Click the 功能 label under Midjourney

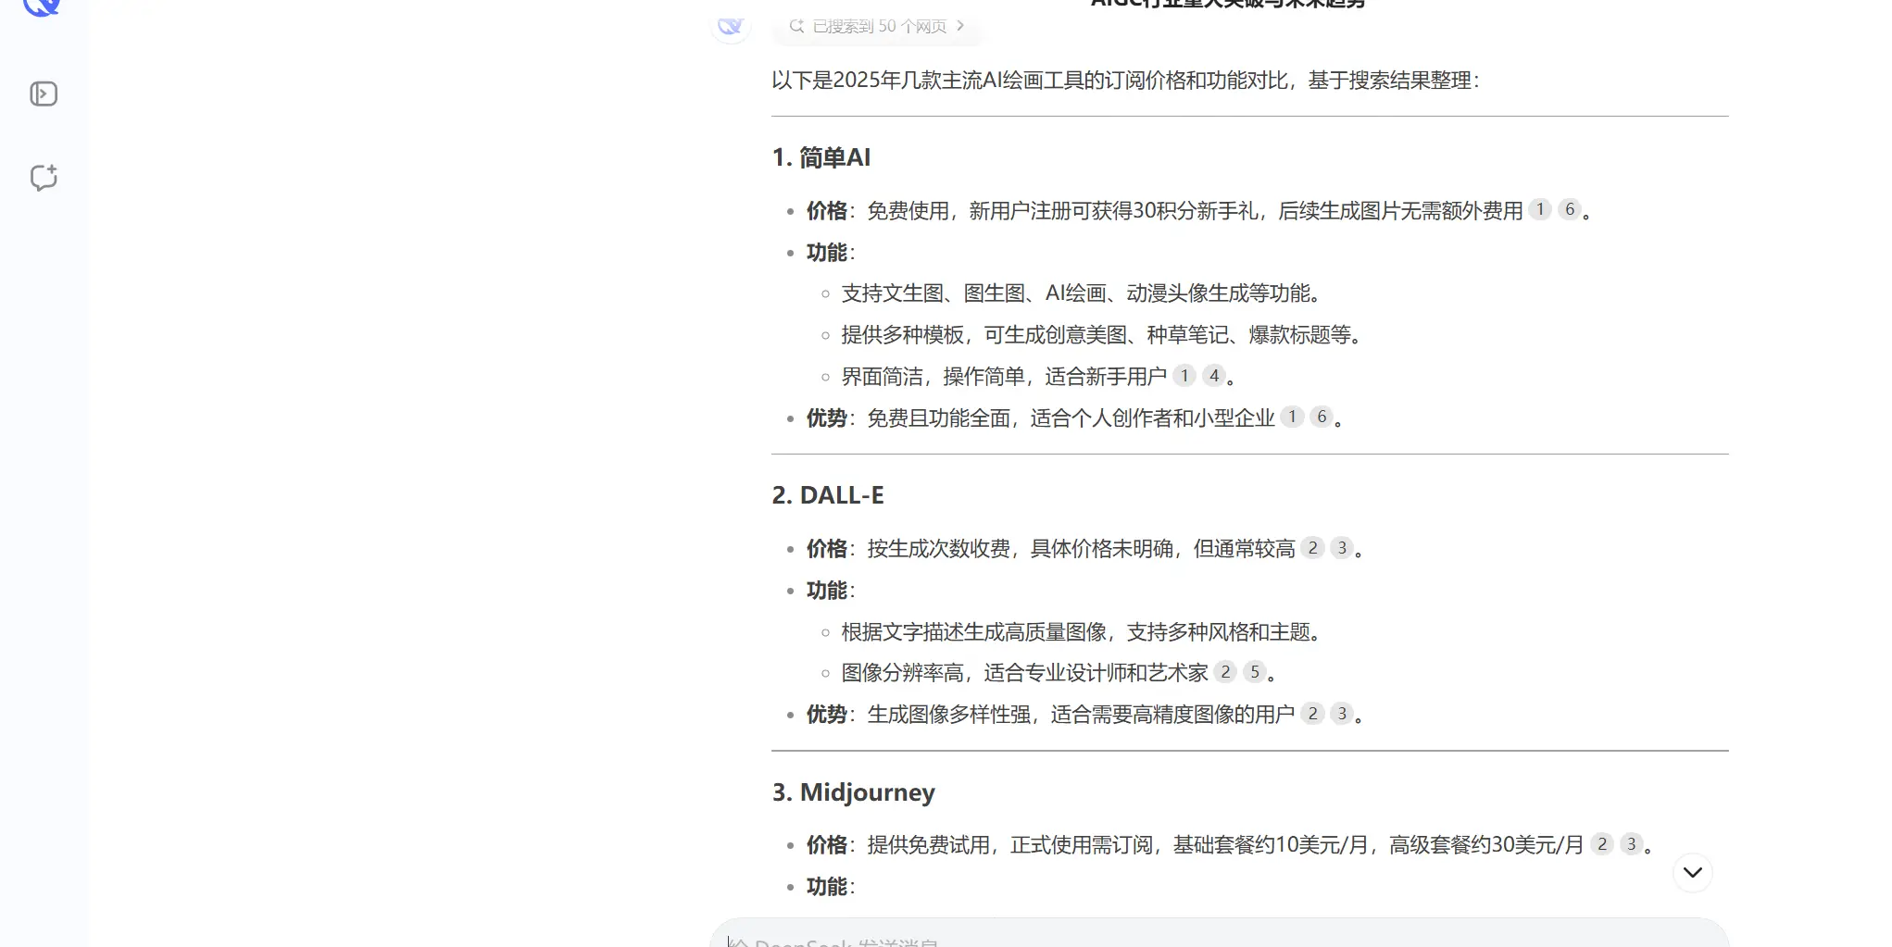[827, 887]
